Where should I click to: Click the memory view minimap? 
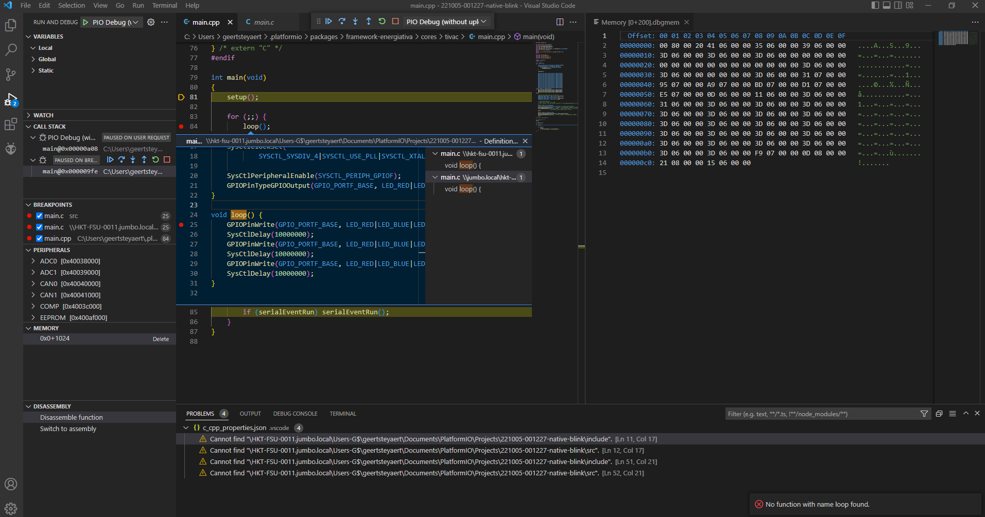click(x=957, y=38)
